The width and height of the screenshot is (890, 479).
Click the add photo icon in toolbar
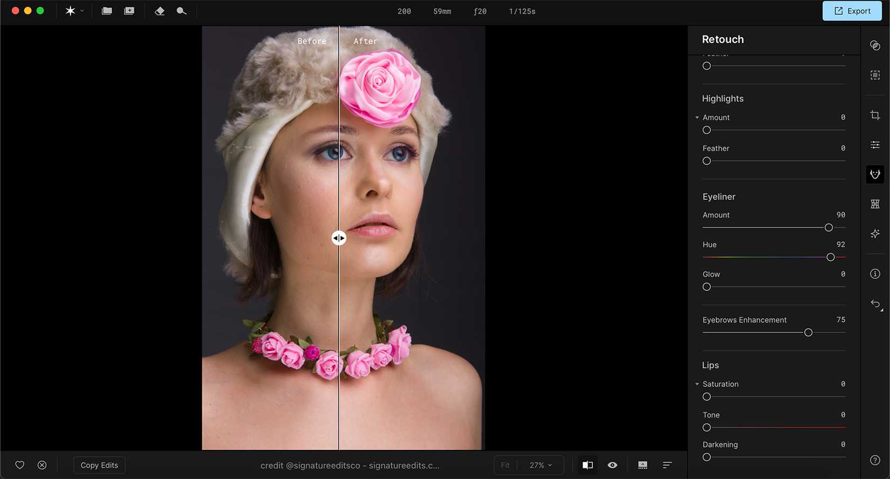click(129, 11)
